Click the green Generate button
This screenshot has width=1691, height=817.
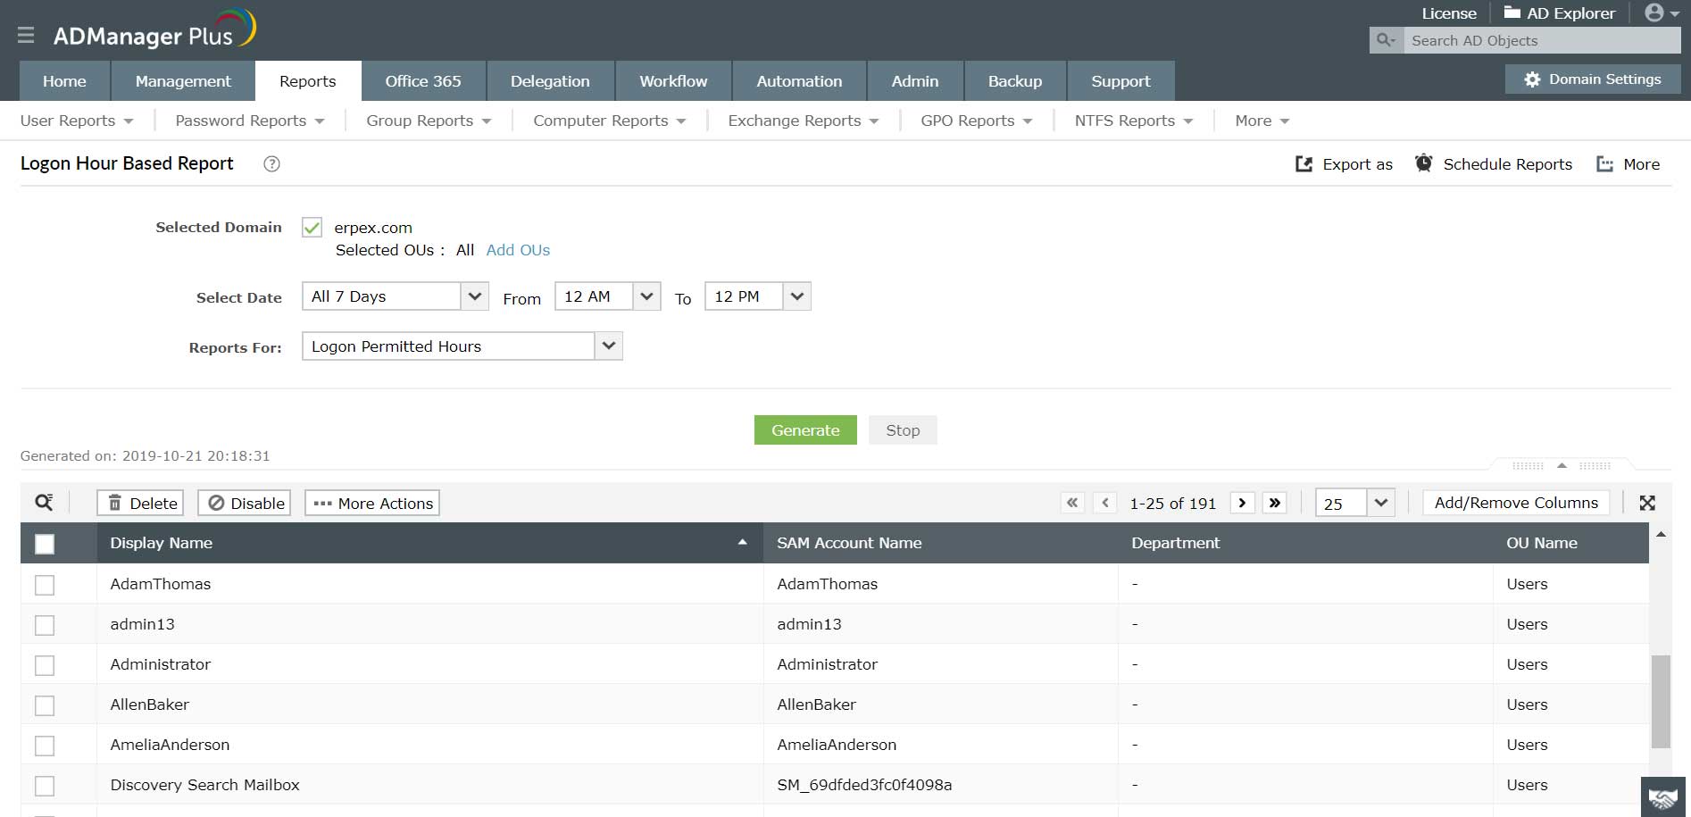(x=805, y=430)
